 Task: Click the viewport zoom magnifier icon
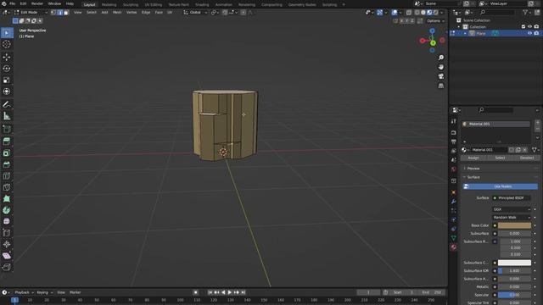coord(441,58)
